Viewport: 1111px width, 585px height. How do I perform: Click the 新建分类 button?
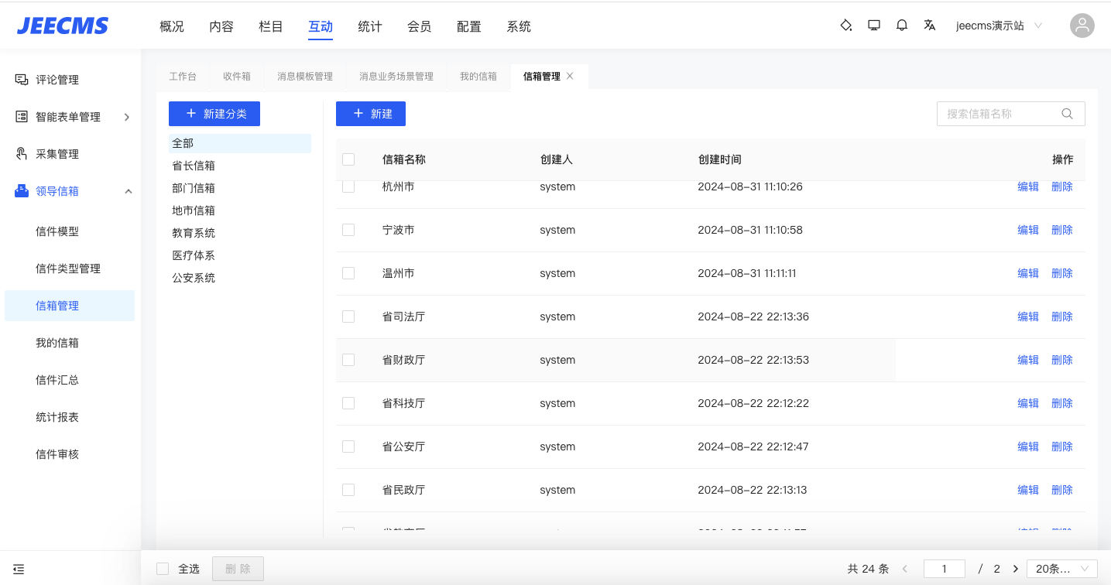pos(214,114)
